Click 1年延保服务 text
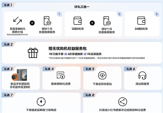163x113 pixels. pyautogui.click(x=94, y=54)
